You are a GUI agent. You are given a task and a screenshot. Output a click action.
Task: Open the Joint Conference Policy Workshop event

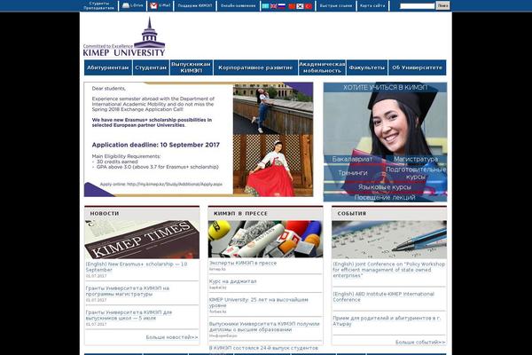(x=389, y=270)
